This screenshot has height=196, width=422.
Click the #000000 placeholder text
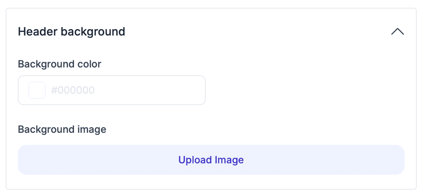73,90
